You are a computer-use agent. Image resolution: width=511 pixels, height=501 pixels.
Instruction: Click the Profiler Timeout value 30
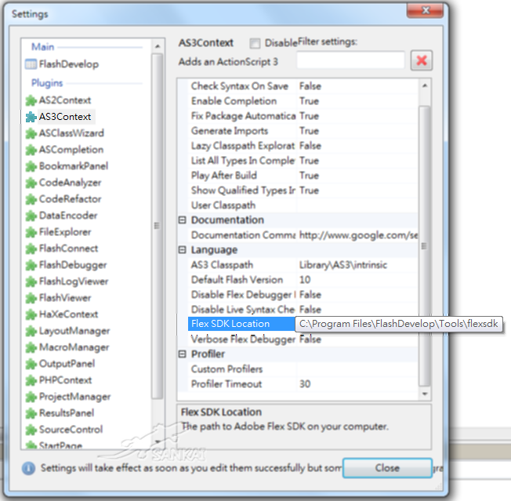coord(305,384)
